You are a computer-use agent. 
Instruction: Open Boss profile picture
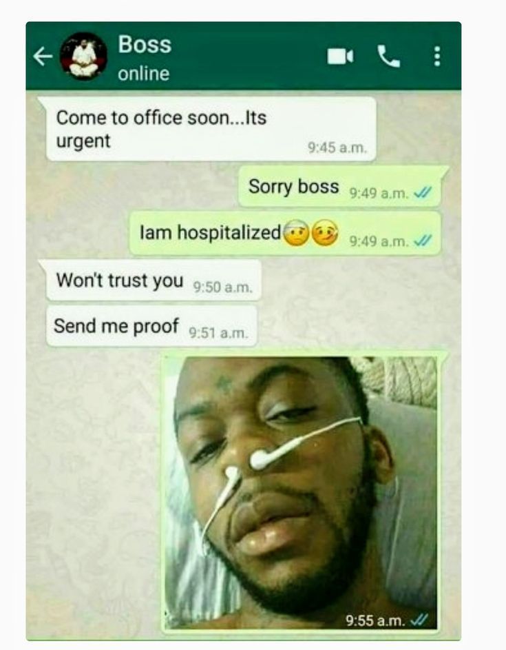point(84,57)
